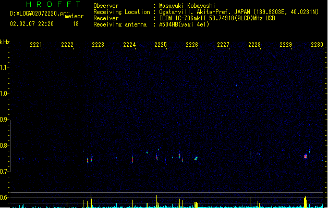The image size is (328, 208).
Task: Click time marker 2226
Action: click(192, 45)
